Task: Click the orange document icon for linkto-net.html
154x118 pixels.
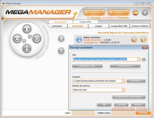Action: click(x=134, y=40)
